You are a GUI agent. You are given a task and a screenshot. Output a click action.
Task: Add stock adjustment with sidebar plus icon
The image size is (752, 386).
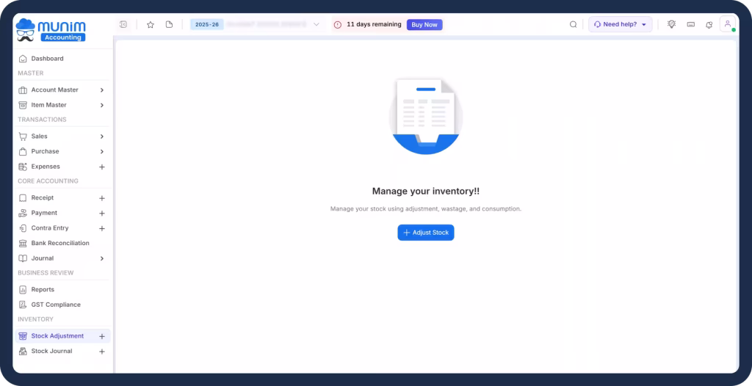coord(101,336)
